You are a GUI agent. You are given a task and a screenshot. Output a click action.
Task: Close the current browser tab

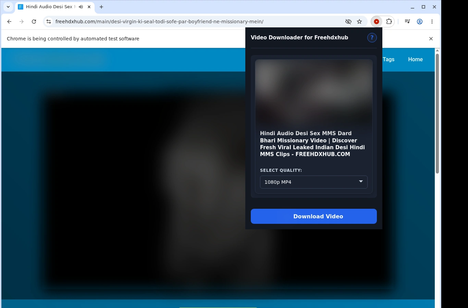click(x=89, y=7)
